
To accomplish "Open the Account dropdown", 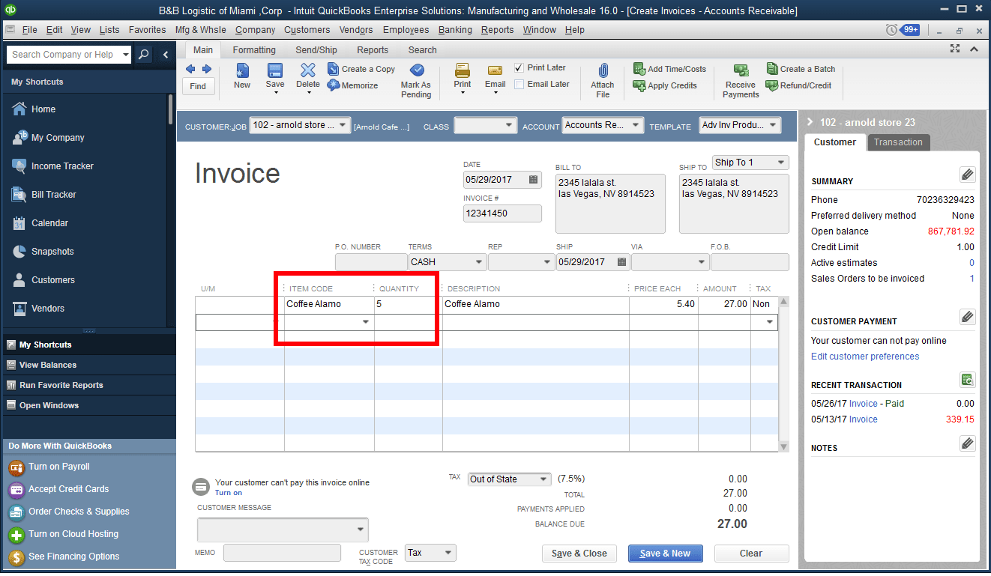I will click(x=636, y=125).
